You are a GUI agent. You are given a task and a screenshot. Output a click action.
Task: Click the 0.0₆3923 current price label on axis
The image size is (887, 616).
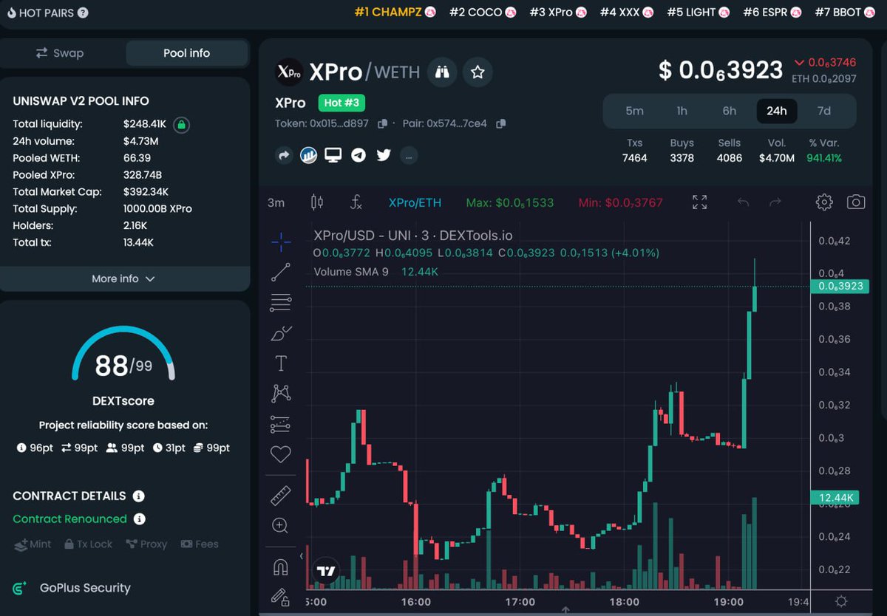pos(841,287)
